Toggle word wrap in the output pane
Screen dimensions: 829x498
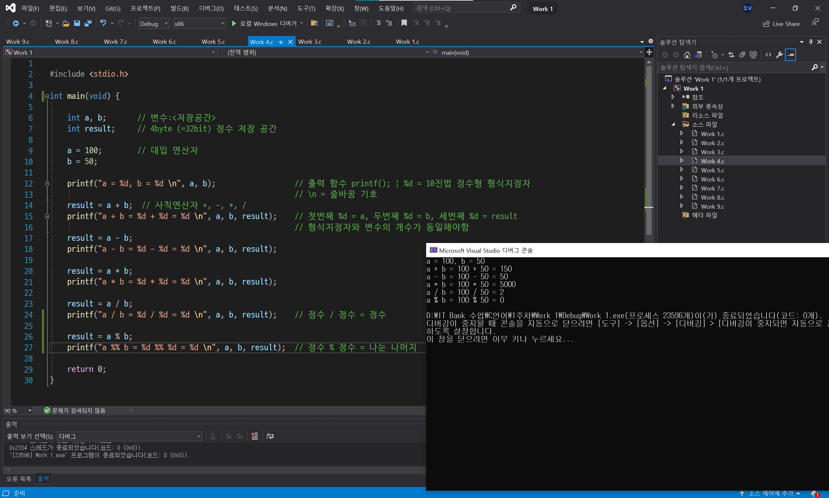click(270, 436)
